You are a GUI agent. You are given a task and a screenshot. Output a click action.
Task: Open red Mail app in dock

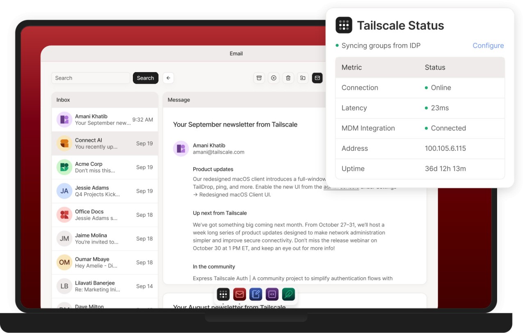[x=240, y=294]
